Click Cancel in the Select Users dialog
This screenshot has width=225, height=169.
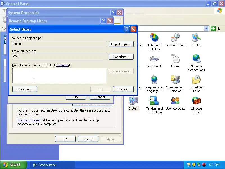[x=123, y=89]
